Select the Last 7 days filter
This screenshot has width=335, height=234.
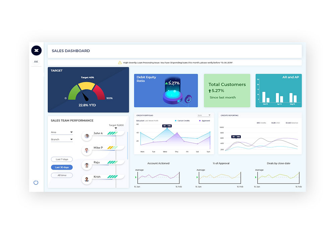pos(62,159)
